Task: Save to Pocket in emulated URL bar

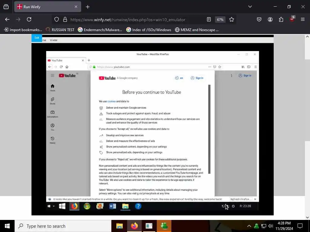Action: [x=215, y=67]
